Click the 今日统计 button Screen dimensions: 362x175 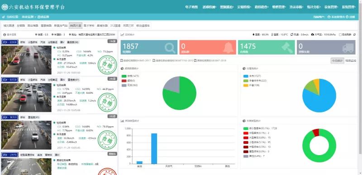337,60
